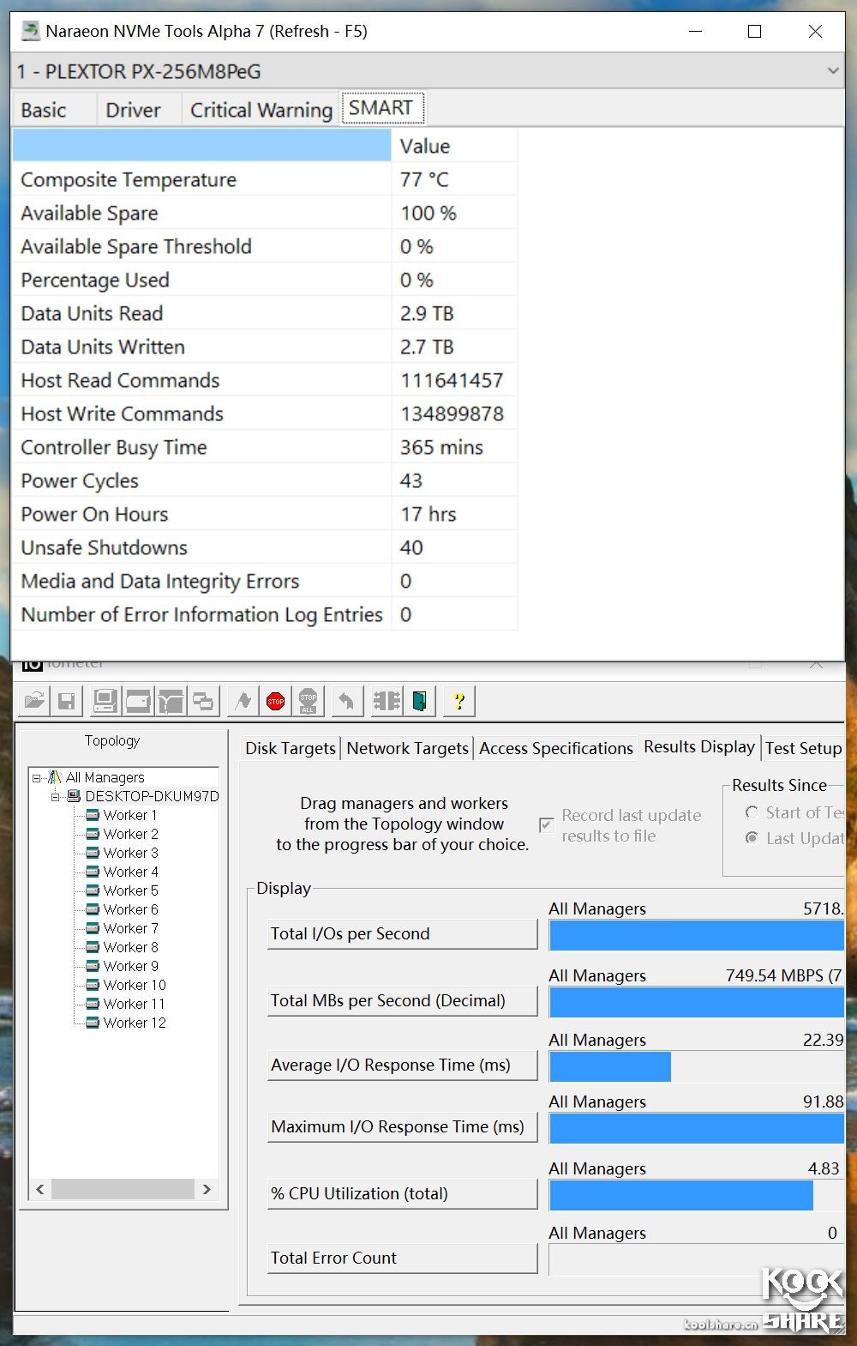The height and width of the screenshot is (1346, 857).
Task: Select Worker 5 in Topology tree
Action: pos(130,890)
